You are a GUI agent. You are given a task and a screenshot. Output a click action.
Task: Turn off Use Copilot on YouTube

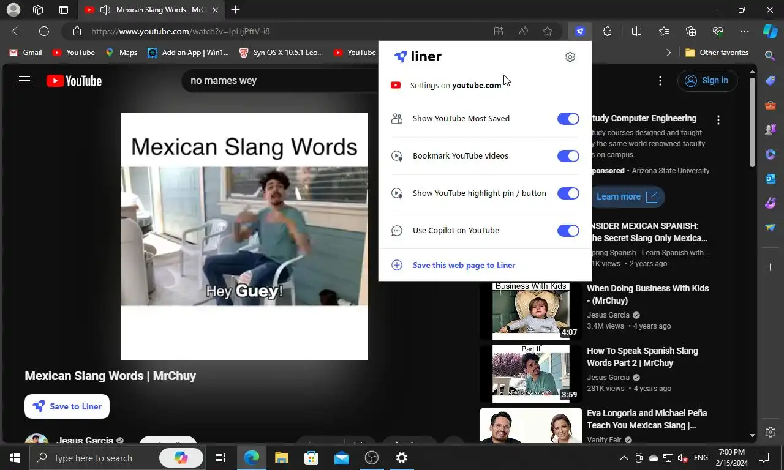click(x=568, y=231)
